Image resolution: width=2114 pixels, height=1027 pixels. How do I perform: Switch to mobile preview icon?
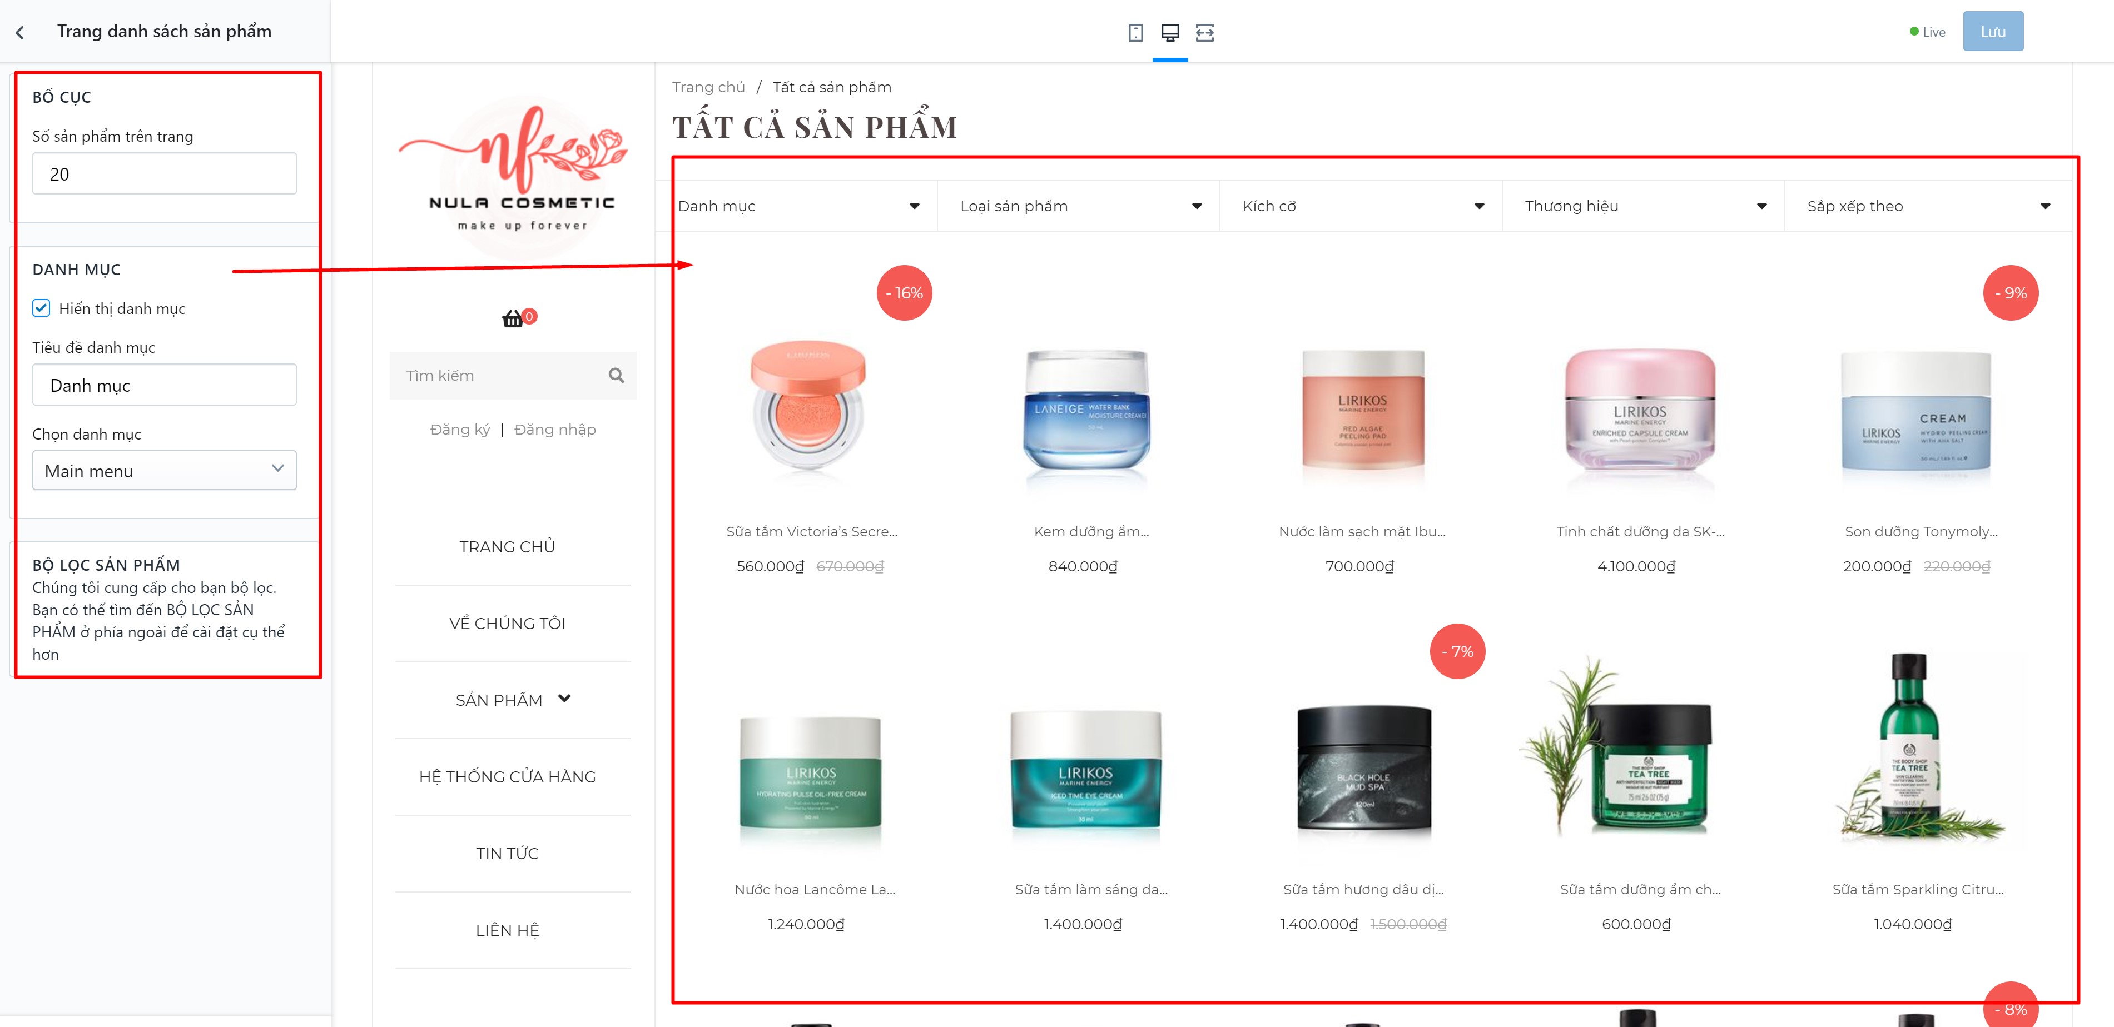pos(1136,33)
